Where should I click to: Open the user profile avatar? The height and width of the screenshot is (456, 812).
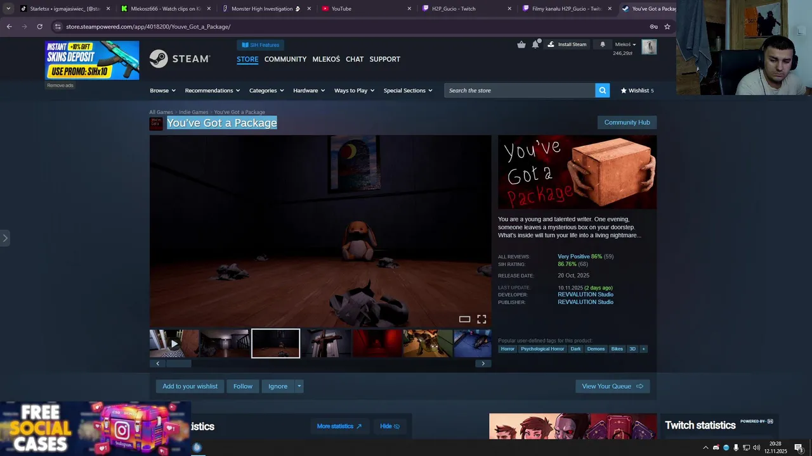tap(649, 47)
